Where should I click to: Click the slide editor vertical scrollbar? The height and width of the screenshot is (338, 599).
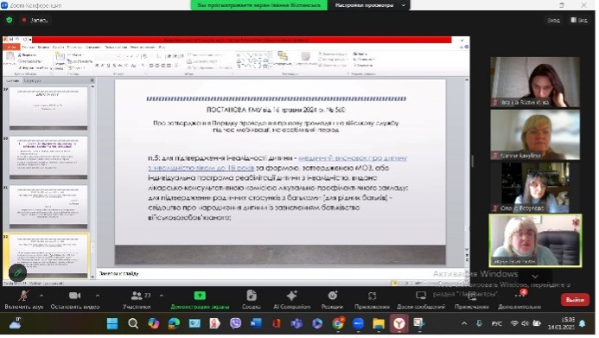point(467,164)
